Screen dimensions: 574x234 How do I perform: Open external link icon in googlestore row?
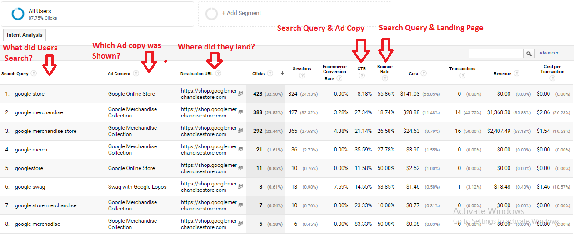(x=240, y=168)
